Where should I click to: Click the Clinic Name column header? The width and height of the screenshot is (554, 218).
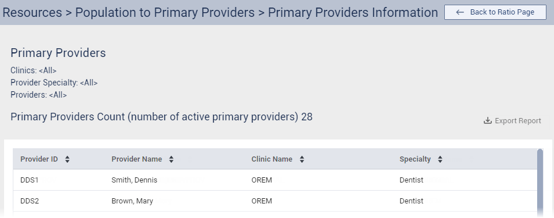(272, 159)
